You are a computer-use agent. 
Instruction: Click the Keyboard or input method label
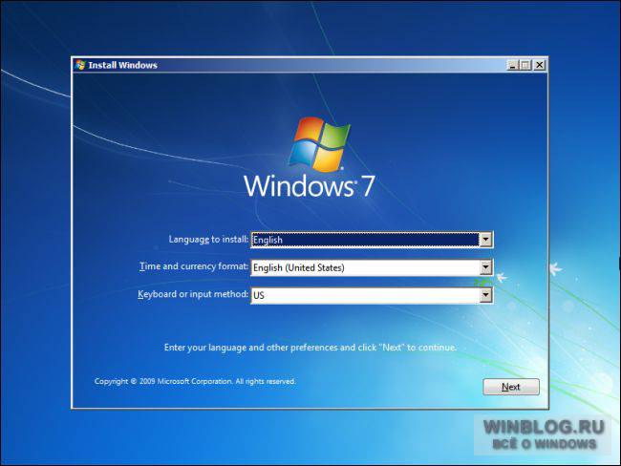193,294
